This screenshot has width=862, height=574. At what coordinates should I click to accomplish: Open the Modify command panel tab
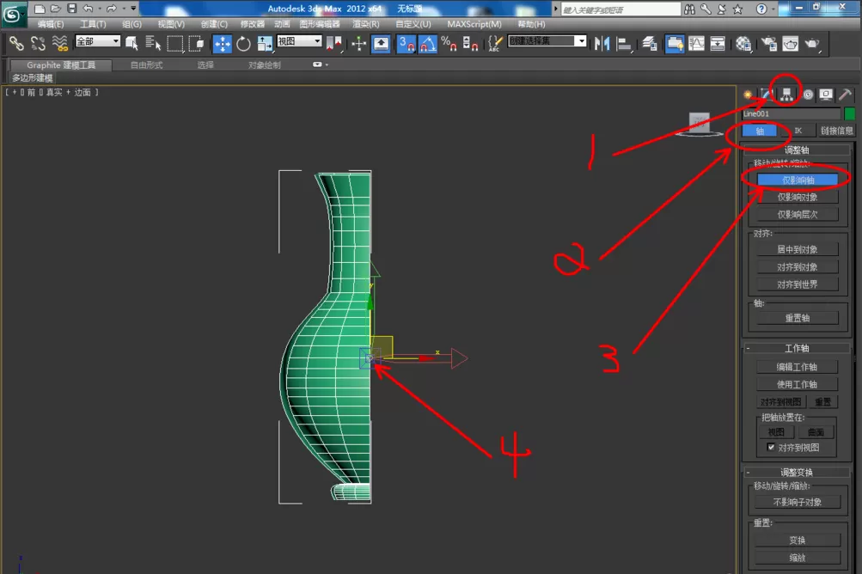point(767,95)
